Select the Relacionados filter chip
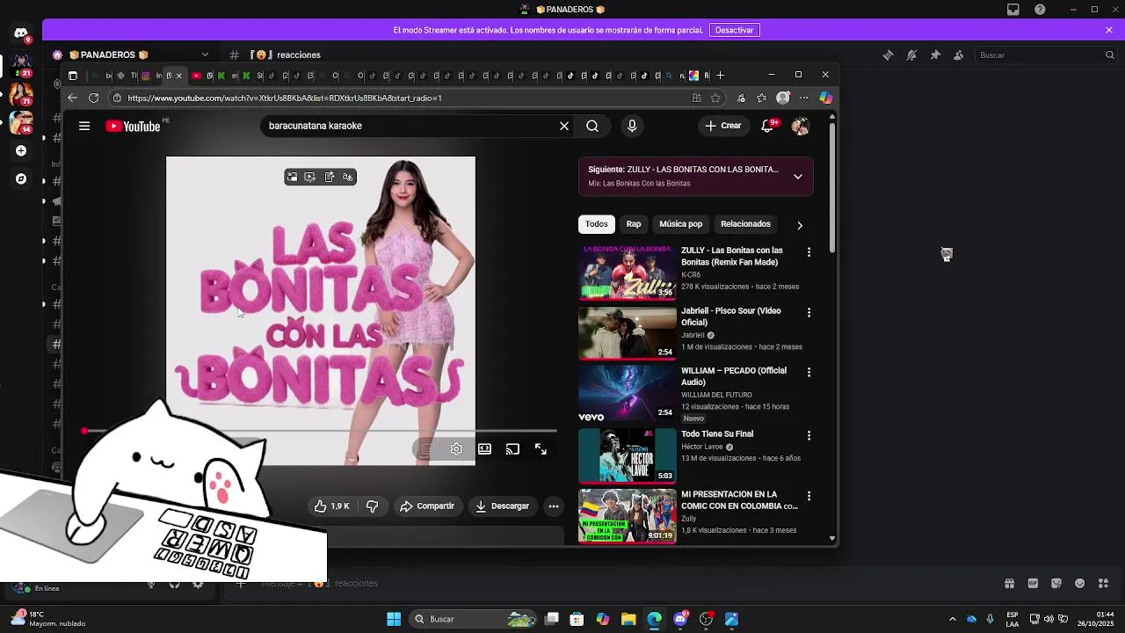The width and height of the screenshot is (1125, 633). [745, 224]
